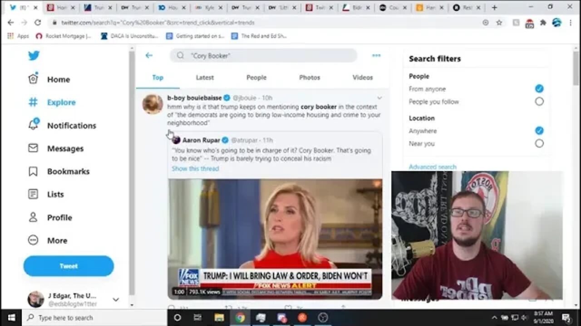Viewport: 581px width, 326px height.
Task: Switch to the Latest tab
Action: [205, 77]
